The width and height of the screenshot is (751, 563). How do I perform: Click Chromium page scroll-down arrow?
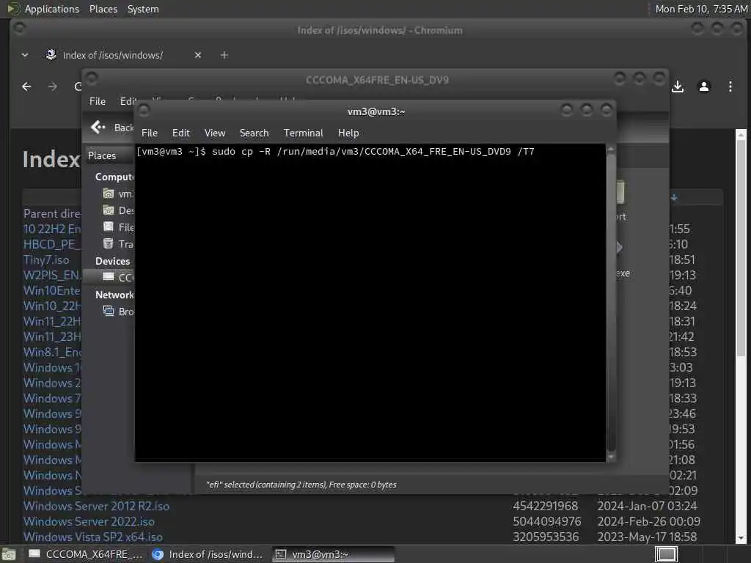click(x=741, y=539)
